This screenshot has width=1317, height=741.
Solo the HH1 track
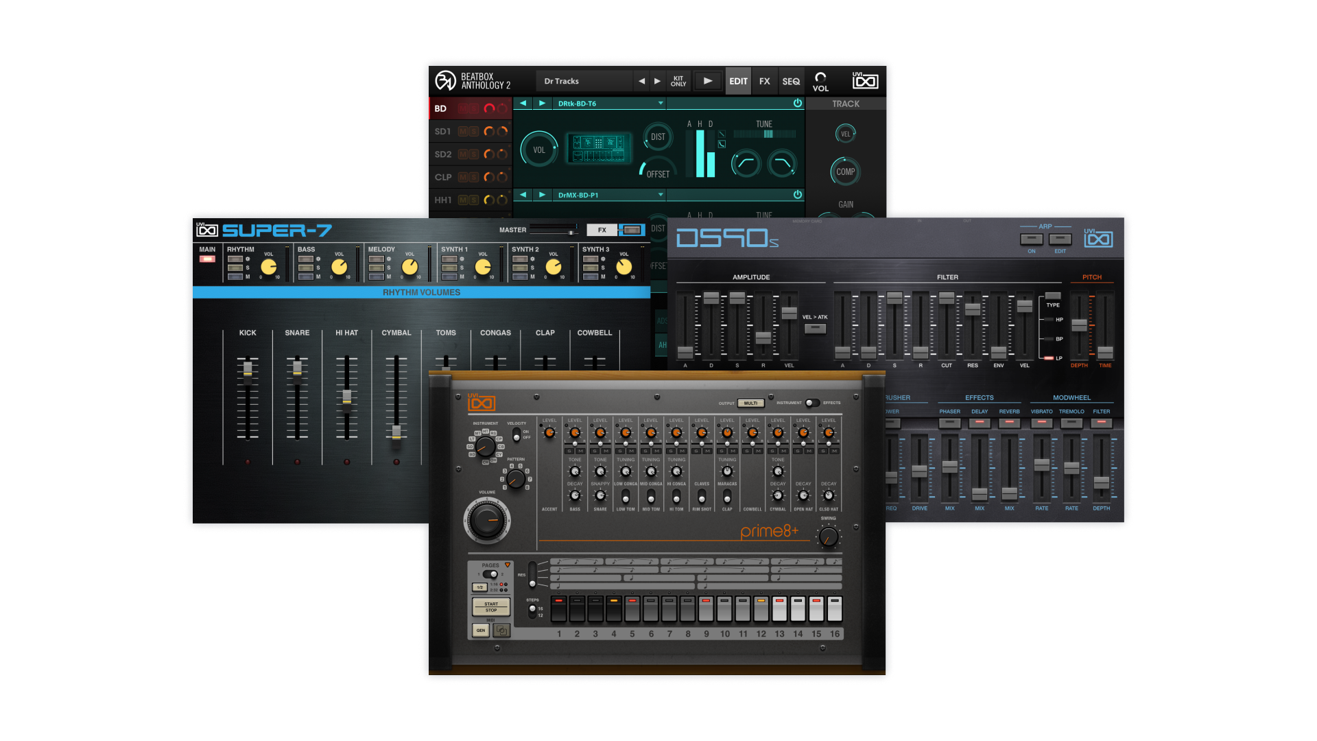click(x=473, y=200)
